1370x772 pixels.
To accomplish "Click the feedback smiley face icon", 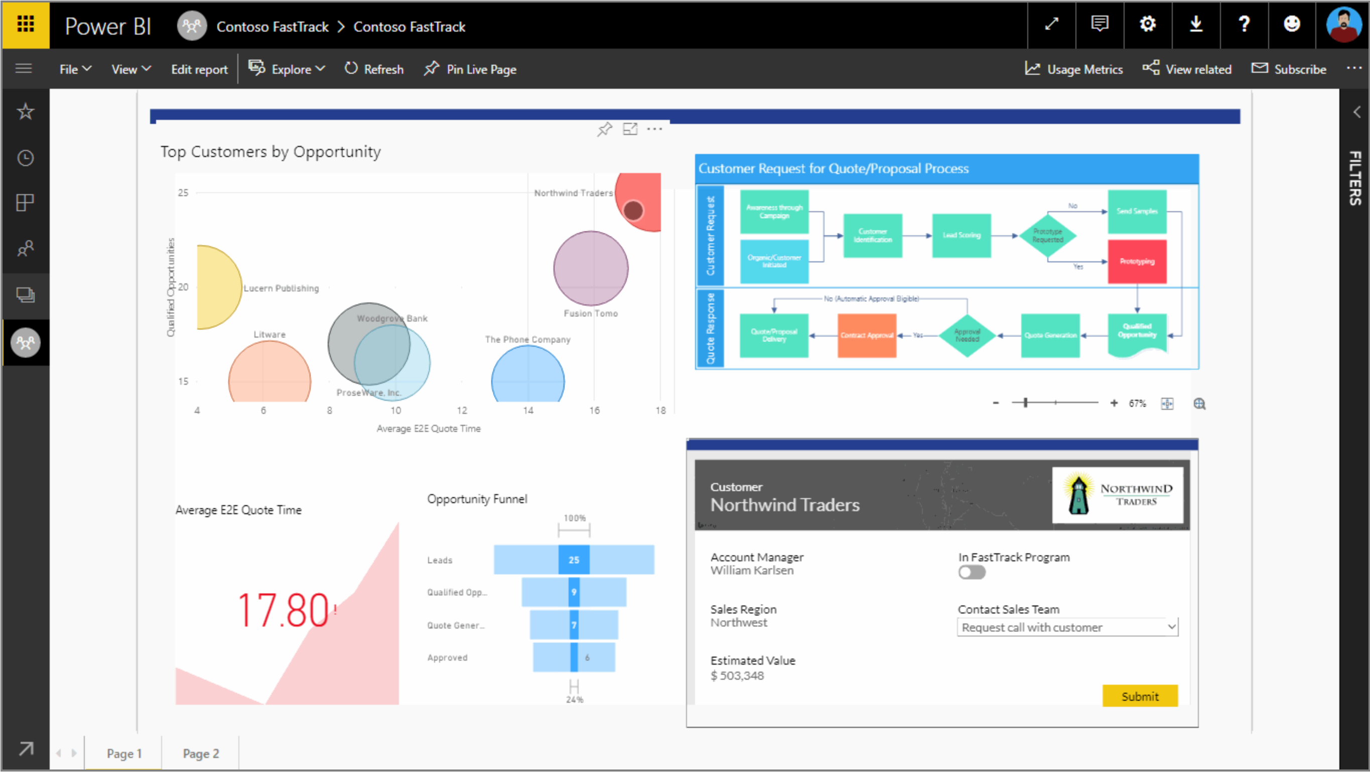I will pyautogui.click(x=1292, y=25).
